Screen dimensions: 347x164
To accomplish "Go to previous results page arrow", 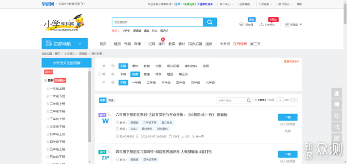I will tap(292, 100).
